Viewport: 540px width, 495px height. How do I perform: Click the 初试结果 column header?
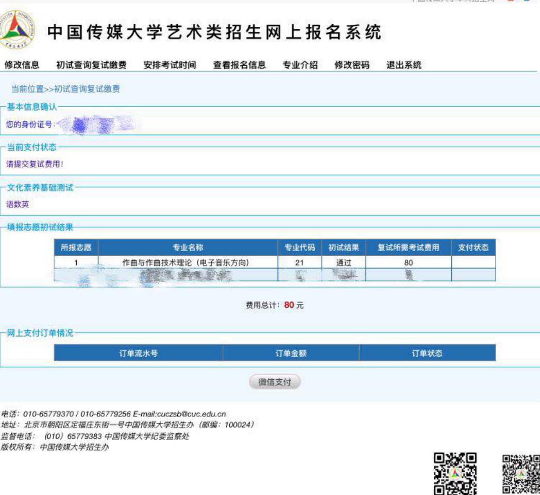coord(343,247)
